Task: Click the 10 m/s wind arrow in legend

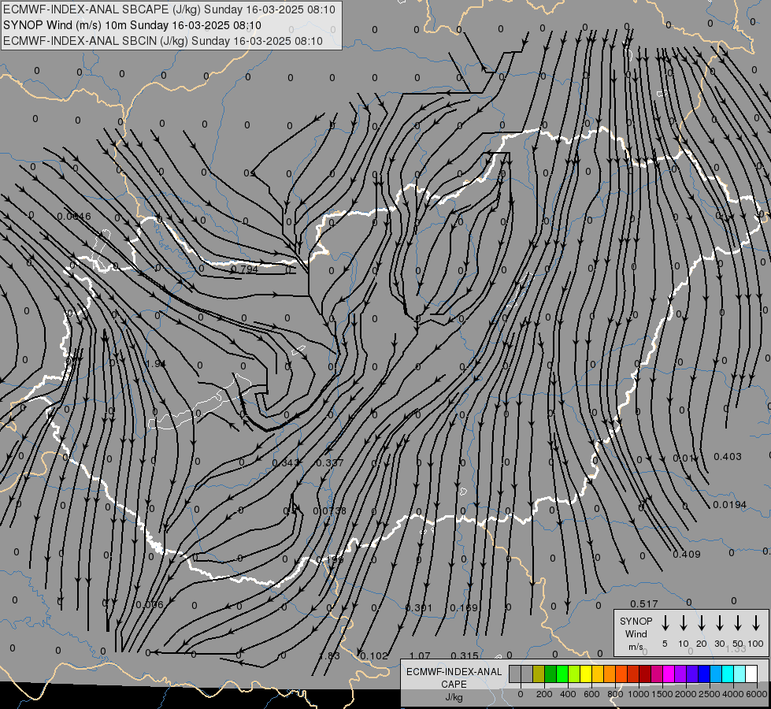Action: (684, 622)
